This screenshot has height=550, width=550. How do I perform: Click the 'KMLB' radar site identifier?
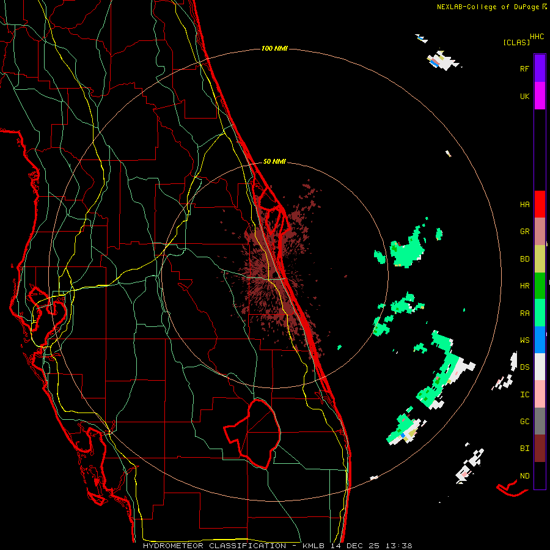pyautogui.click(x=315, y=546)
